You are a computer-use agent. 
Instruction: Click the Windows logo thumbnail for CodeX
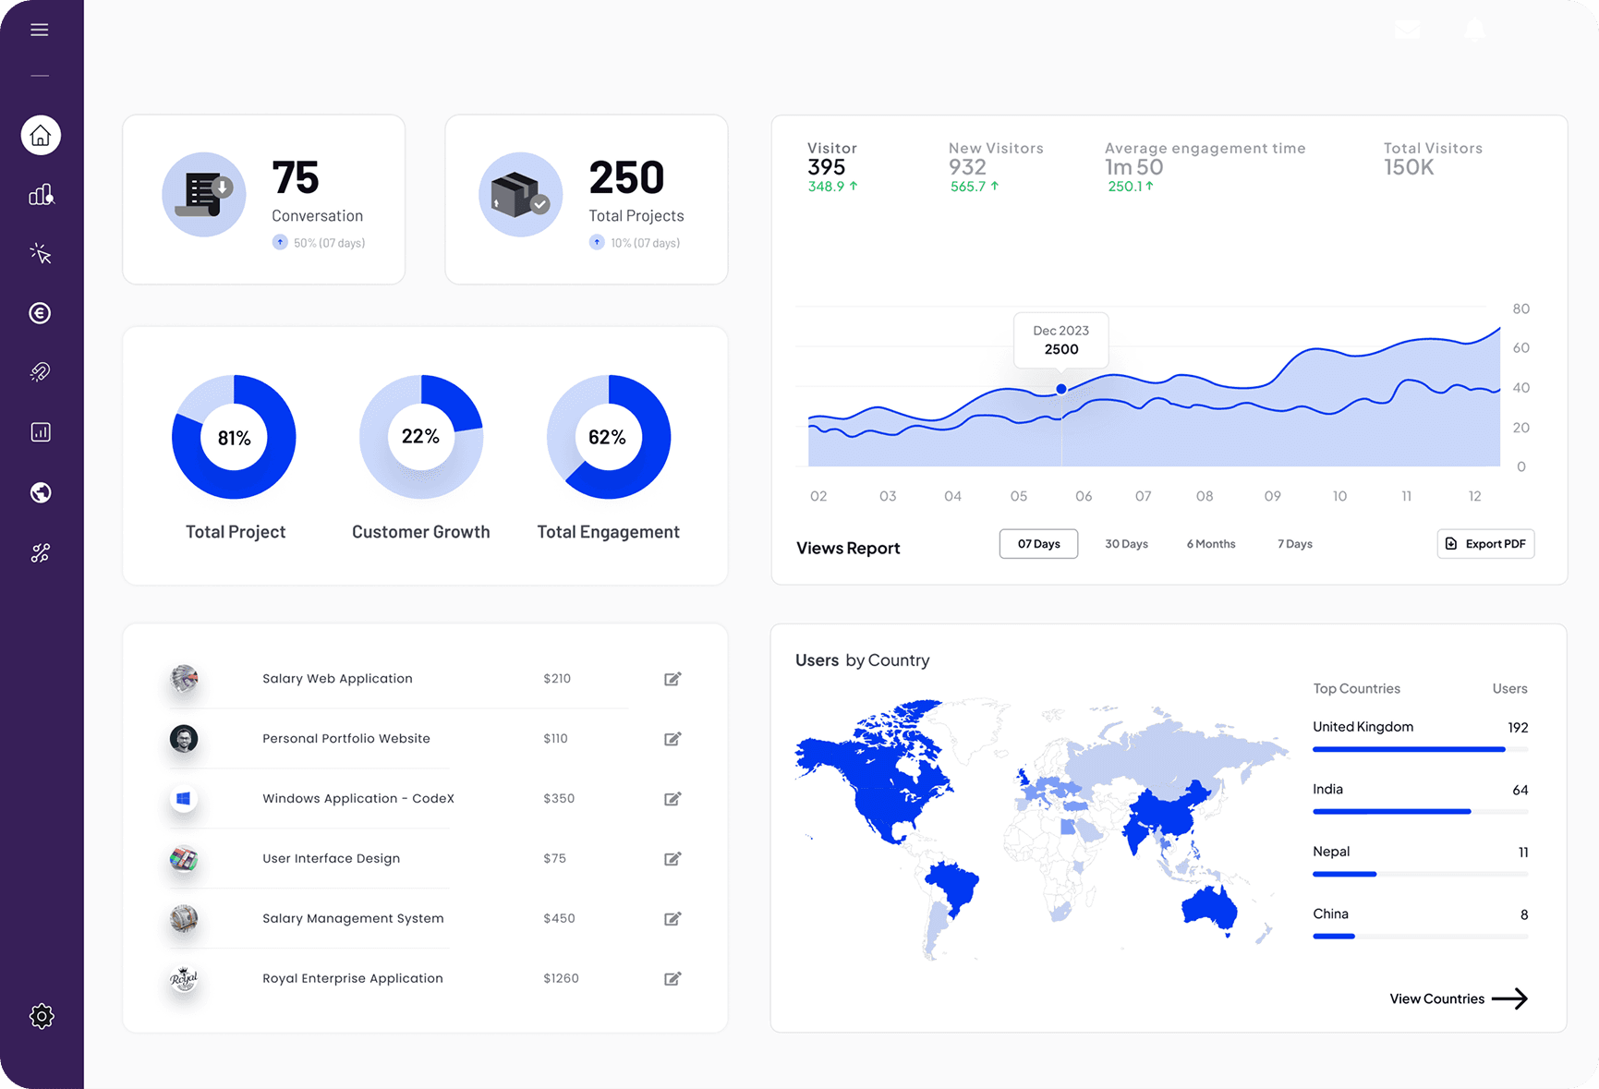pyautogui.click(x=184, y=799)
